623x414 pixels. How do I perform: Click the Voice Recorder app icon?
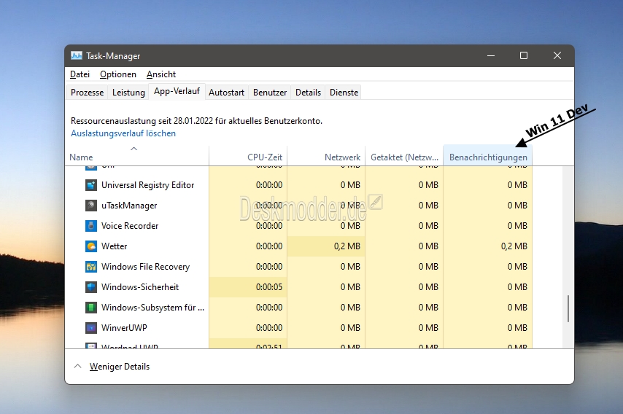click(91, 226)
